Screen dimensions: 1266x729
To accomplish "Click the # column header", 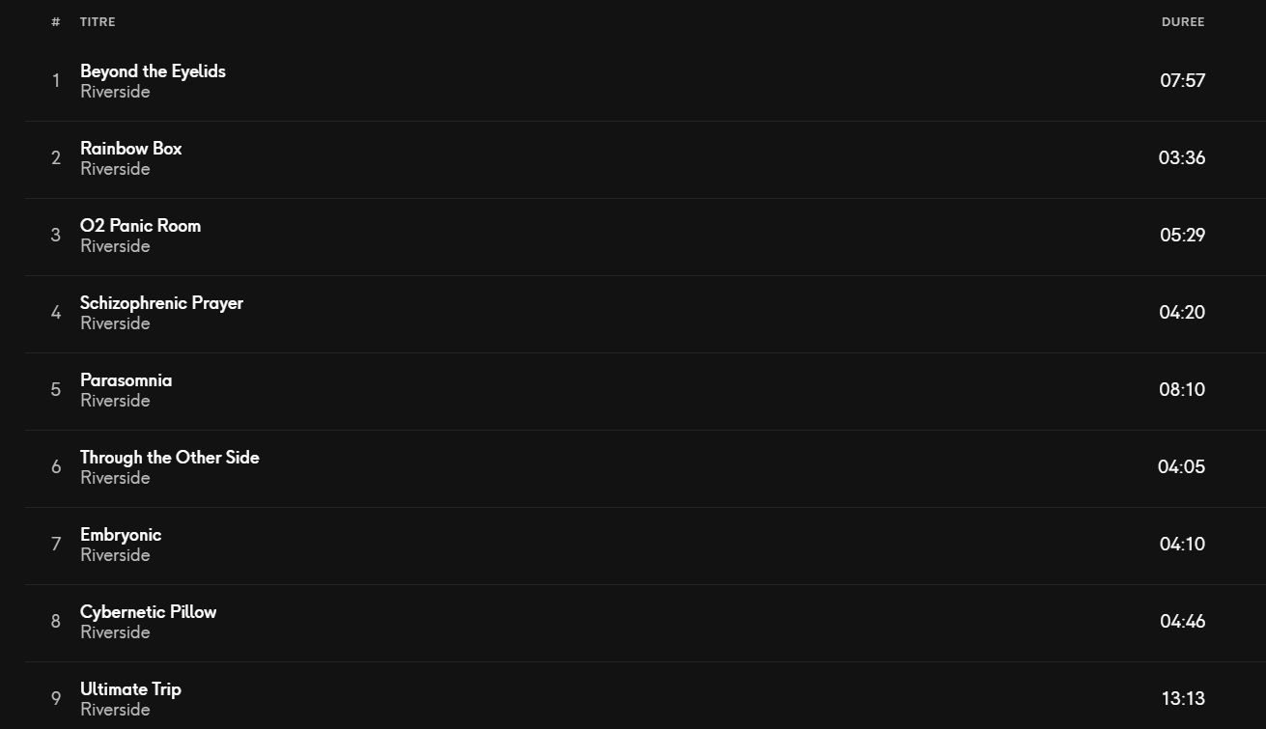I will point(56,22).
